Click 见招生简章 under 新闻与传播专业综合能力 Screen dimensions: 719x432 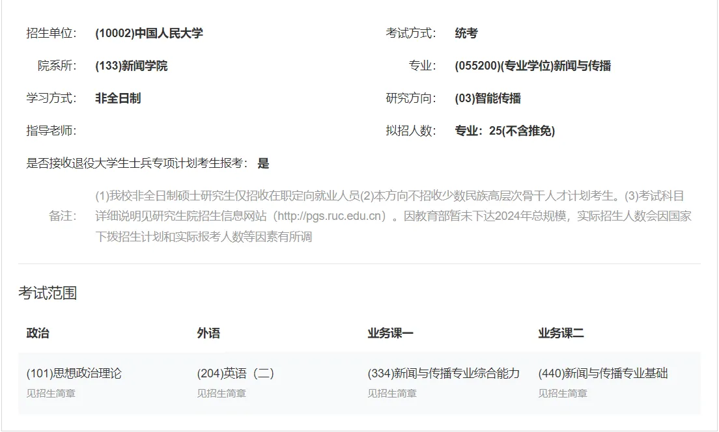pyautogui.click(x=392, y=394)
